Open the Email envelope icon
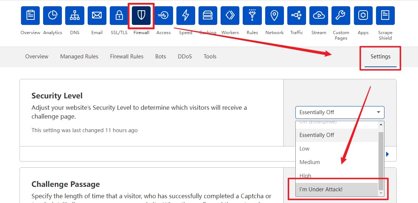 click(97, 15)
